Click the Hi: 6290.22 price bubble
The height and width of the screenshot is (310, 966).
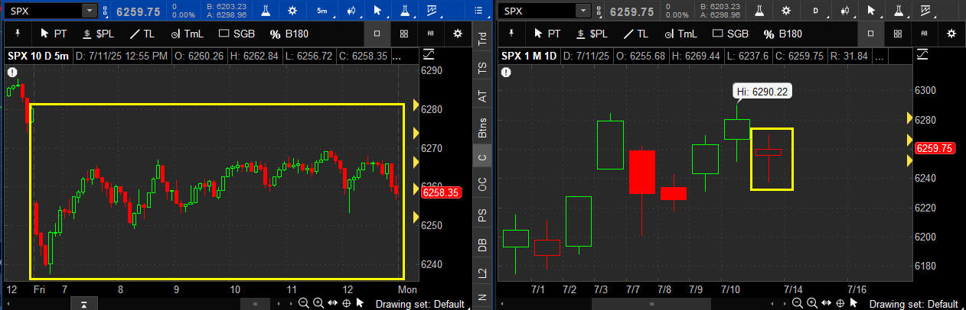762,92
